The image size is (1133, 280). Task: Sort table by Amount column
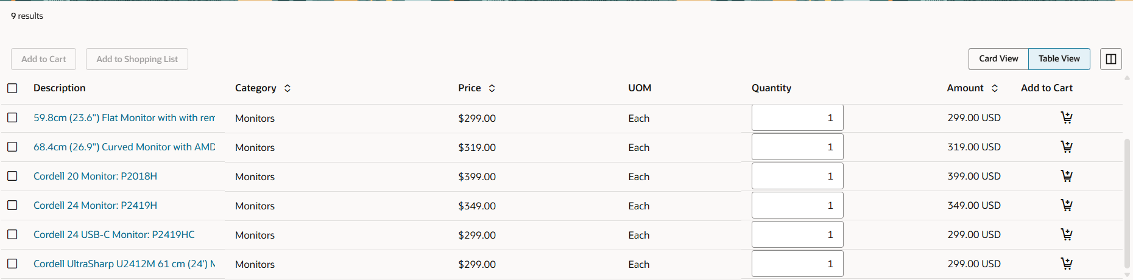[x=995, y=88]
